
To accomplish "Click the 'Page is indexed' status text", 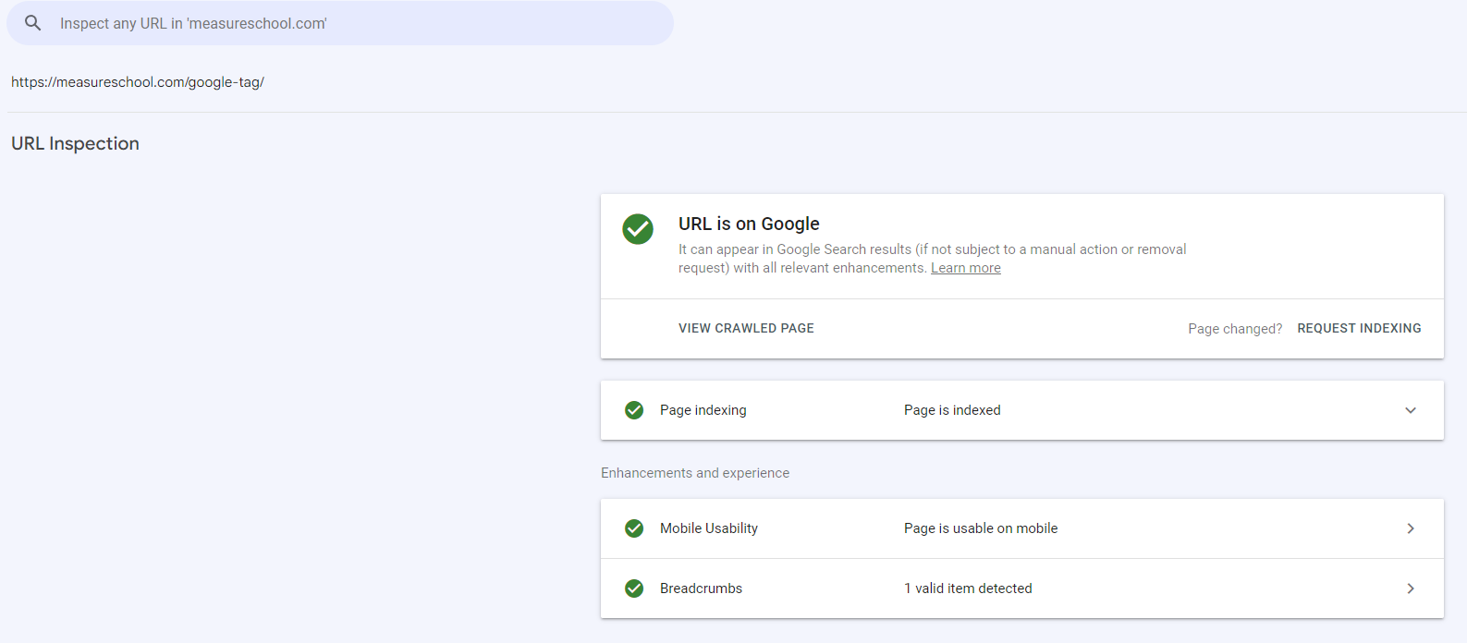I will [952, 410].
